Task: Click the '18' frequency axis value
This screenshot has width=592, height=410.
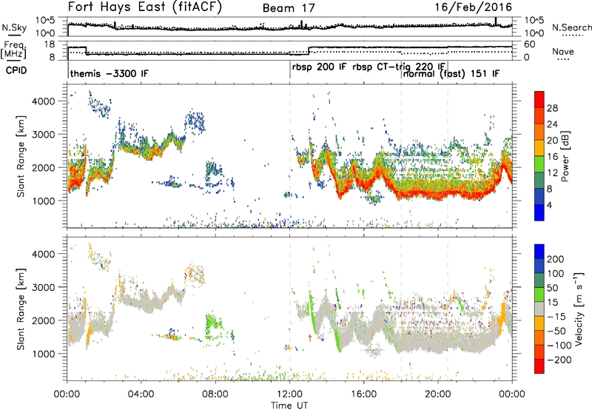Action: (x=49, y=44)
